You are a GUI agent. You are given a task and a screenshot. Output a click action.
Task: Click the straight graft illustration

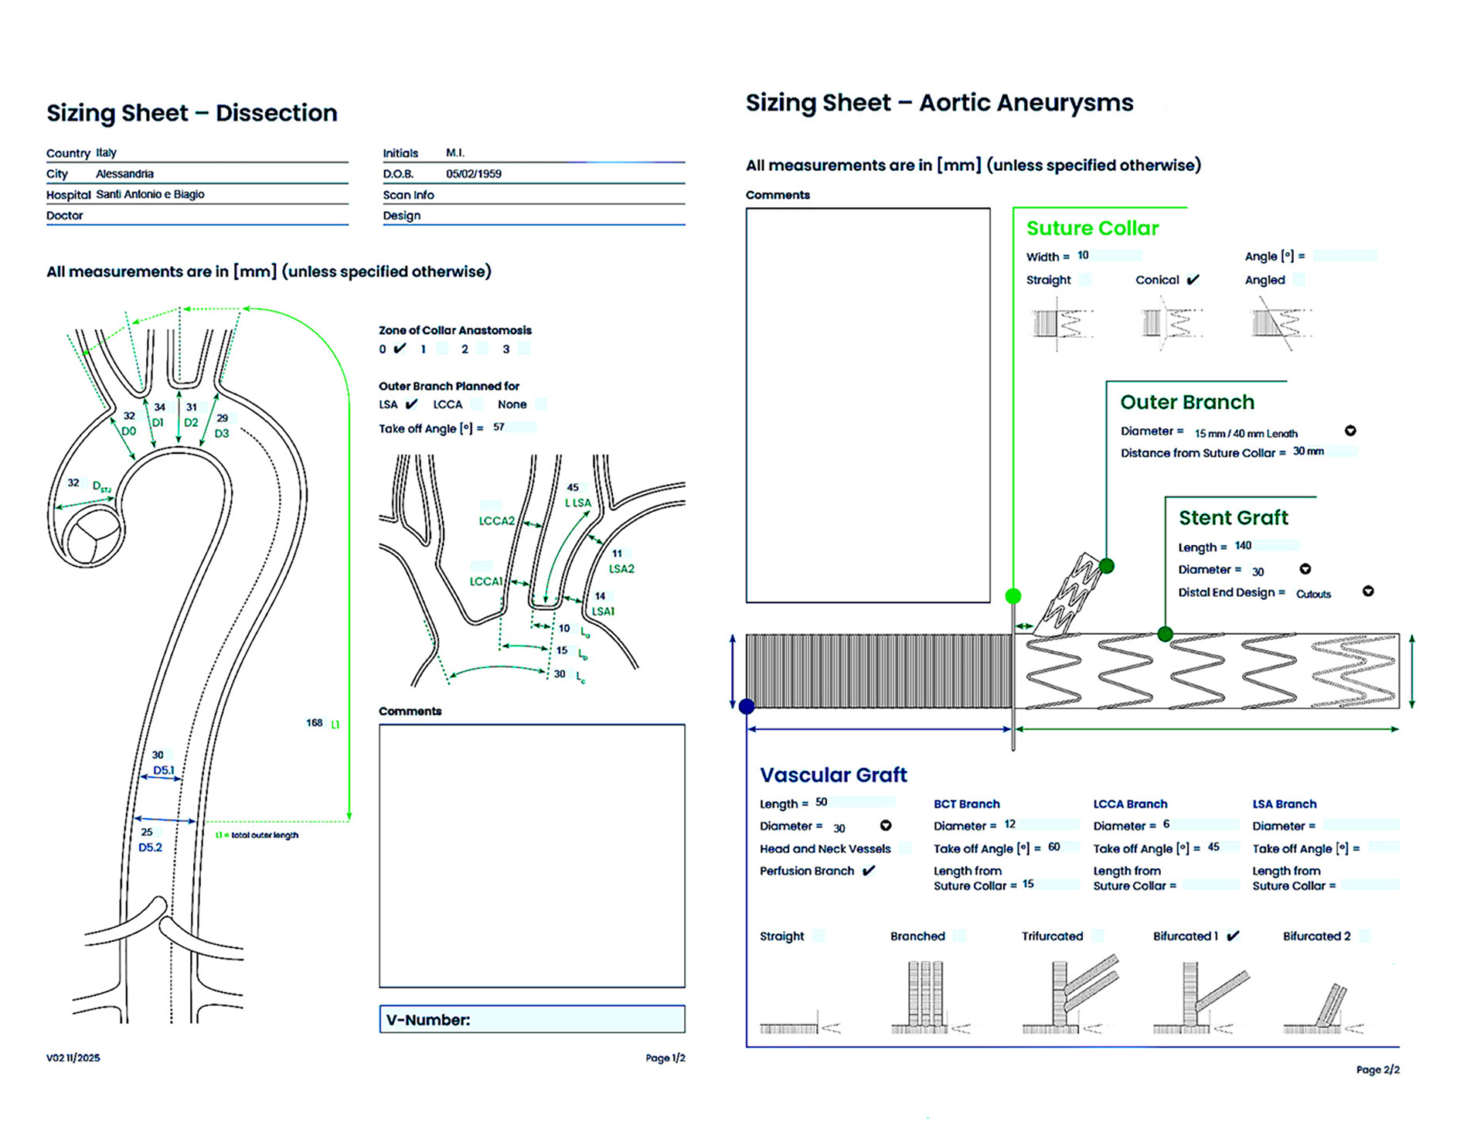point(800,1021)
